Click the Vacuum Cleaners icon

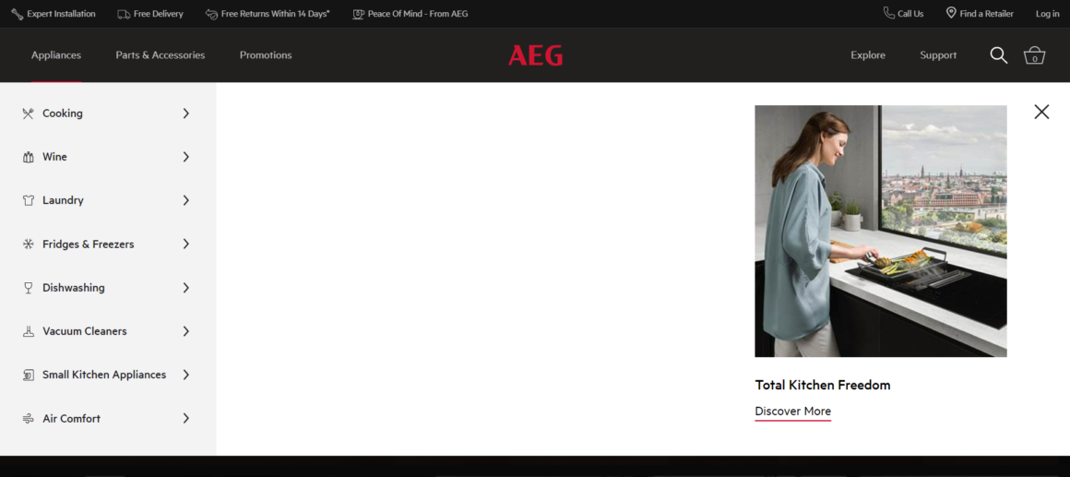pos(29,331)
